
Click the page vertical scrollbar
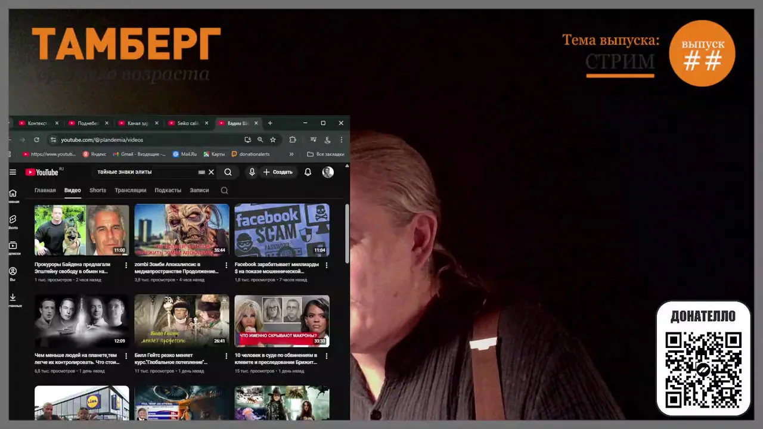click(x=347, y=232)
